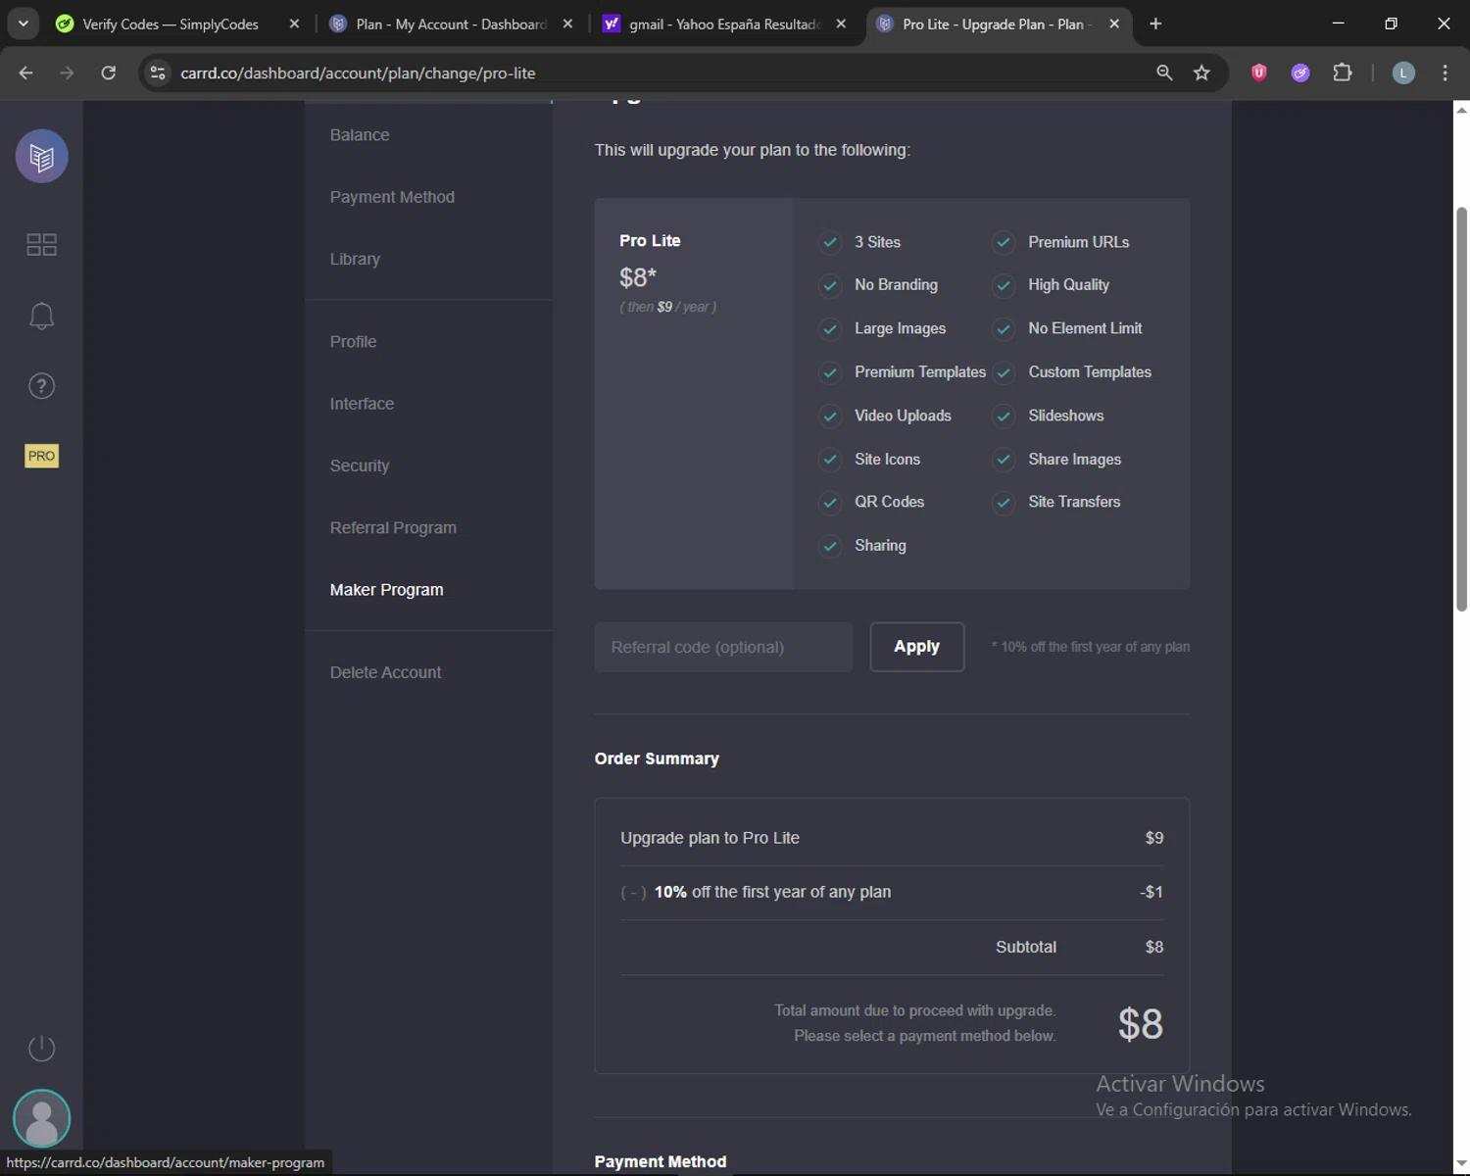Click '10% off the first year' discount row

892,892
